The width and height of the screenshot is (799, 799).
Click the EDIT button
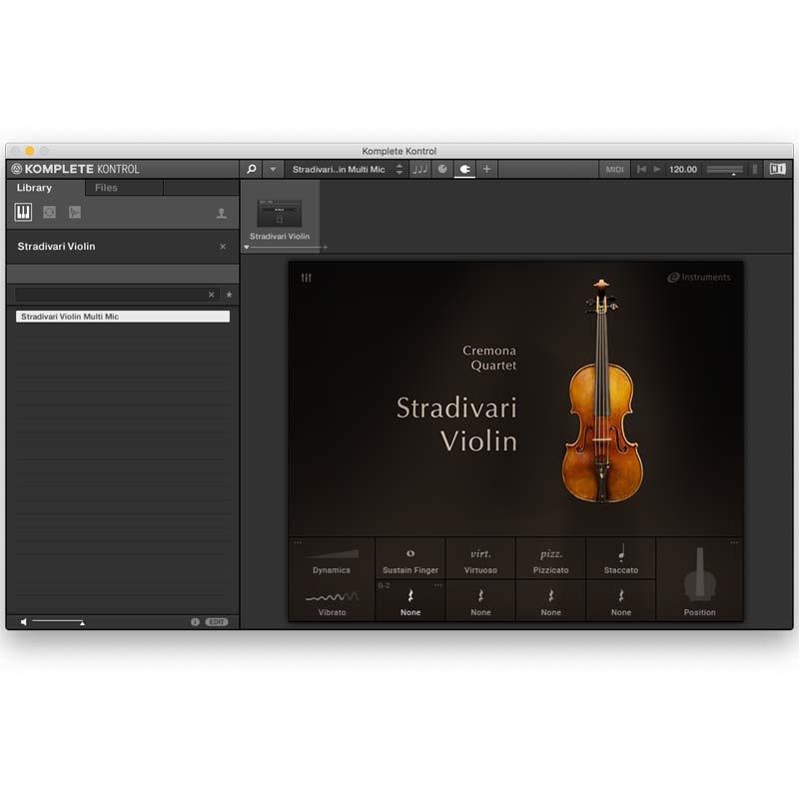pos(217,621)
